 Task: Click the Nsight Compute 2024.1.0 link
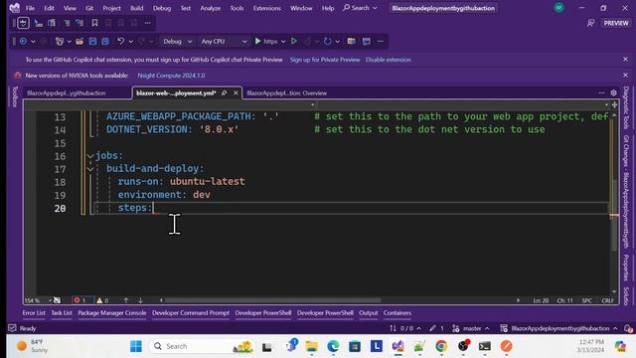pyautogui.click(x=171, y=76)
